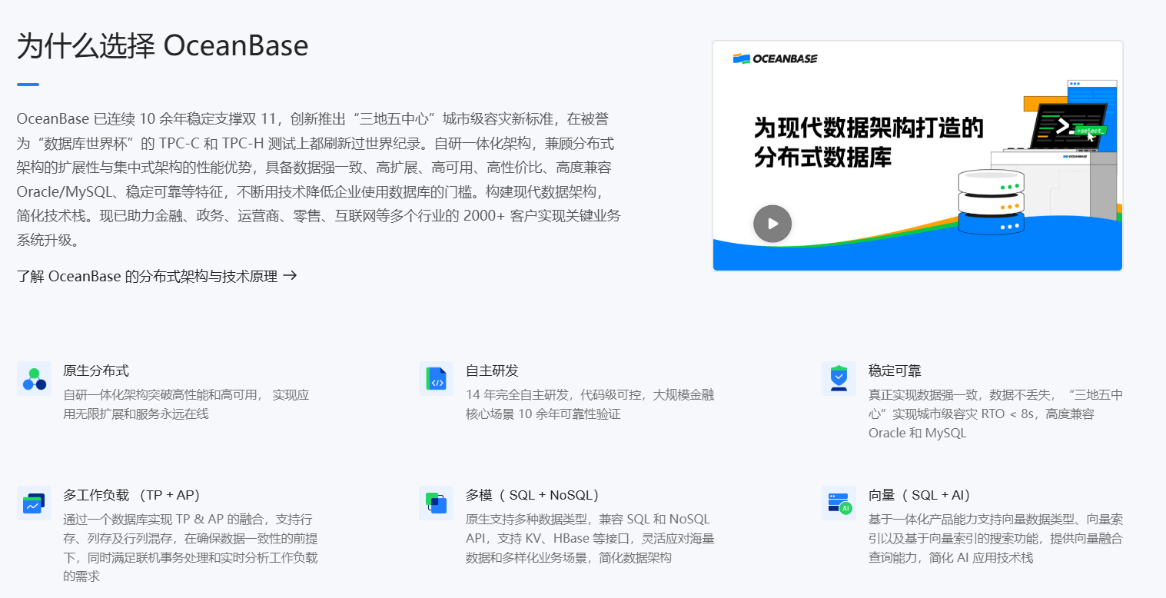Click the paragraph starting OceanBase 已连续 10 余年

pyautogui.click(x=319, y=179)
